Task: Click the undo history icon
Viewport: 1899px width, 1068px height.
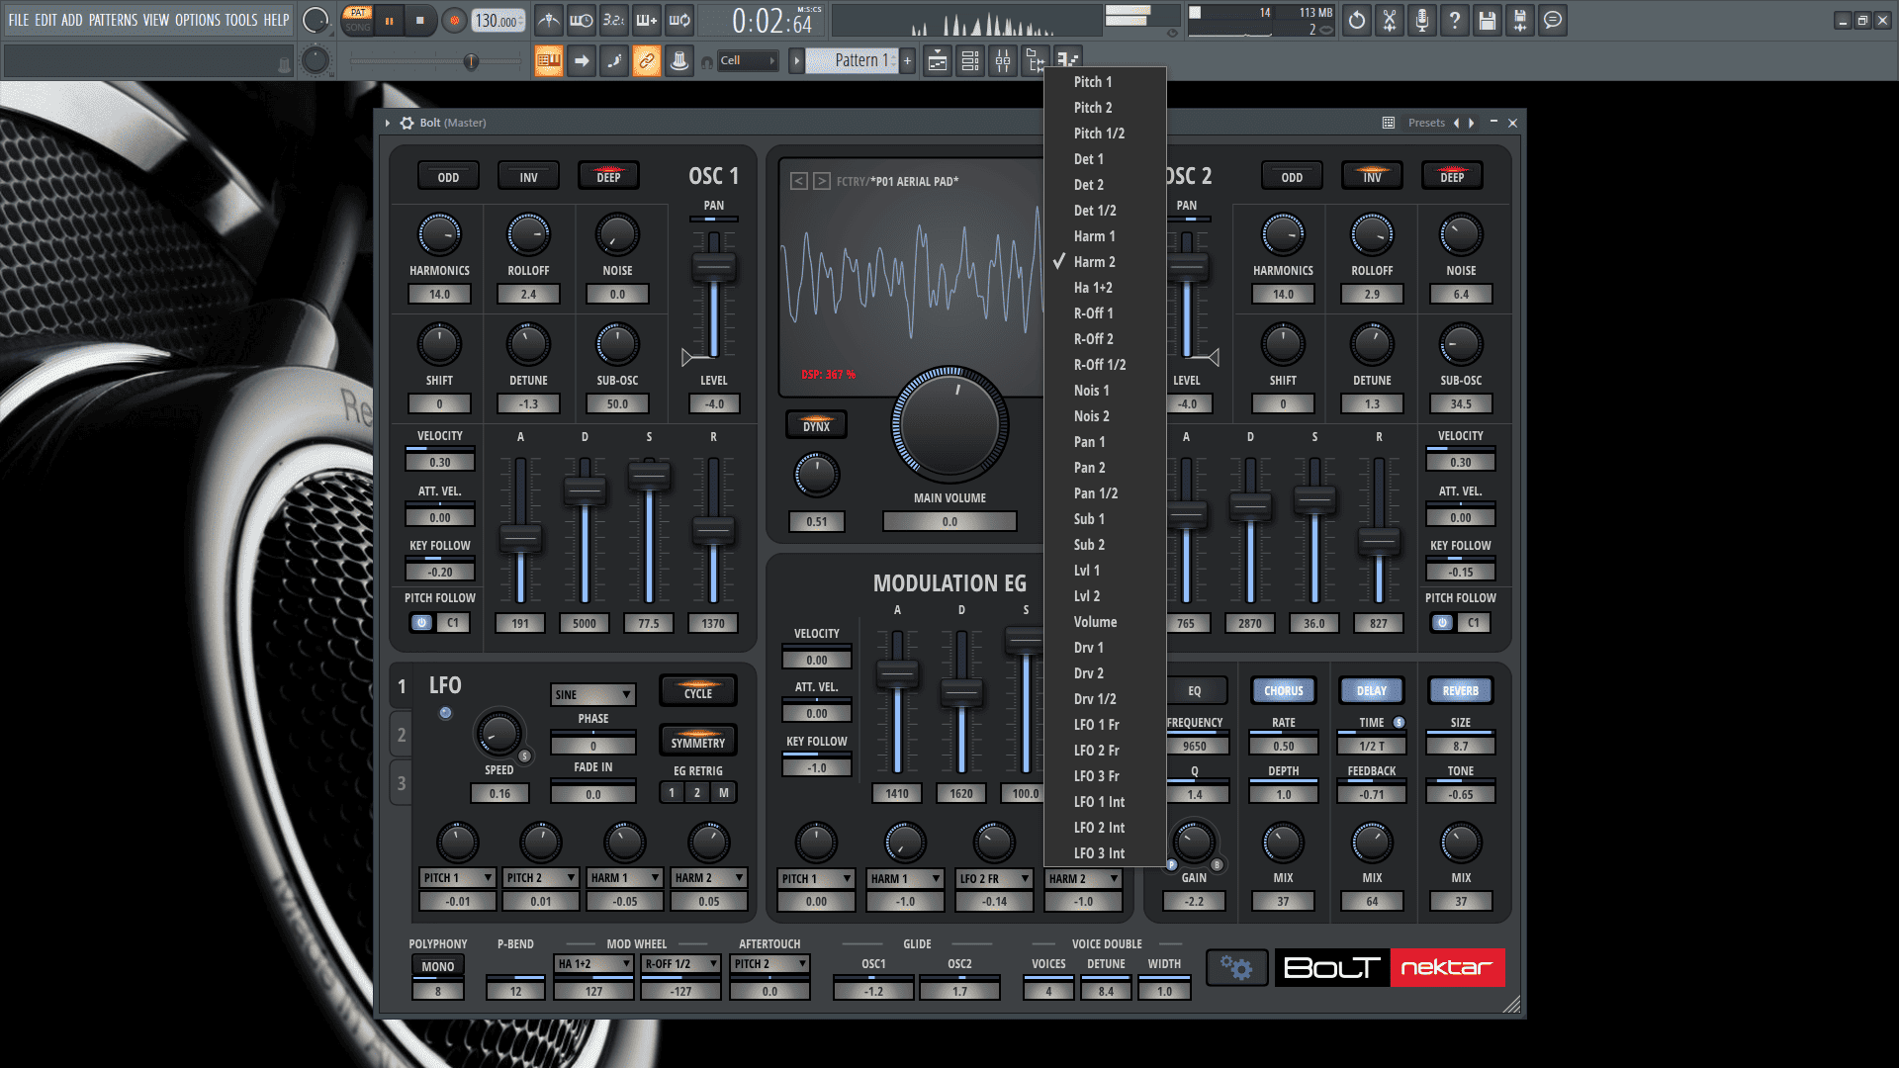Action: pyautogui.click(x=1357, y=20)
